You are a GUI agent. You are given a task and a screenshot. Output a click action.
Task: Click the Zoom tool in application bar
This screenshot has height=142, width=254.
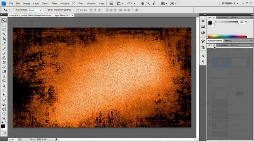pos(148,4)
